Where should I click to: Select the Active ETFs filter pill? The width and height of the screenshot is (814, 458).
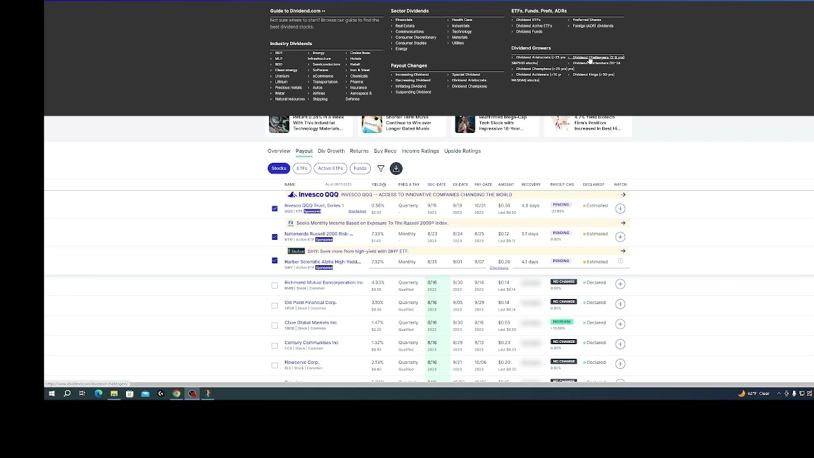pyautogui.click(x=330, y=169)
